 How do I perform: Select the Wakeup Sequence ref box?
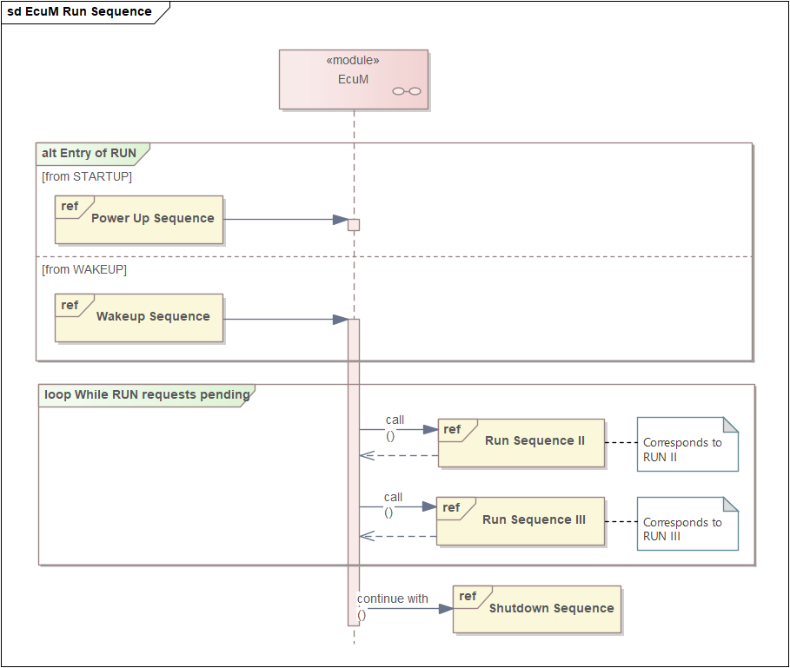139,318
